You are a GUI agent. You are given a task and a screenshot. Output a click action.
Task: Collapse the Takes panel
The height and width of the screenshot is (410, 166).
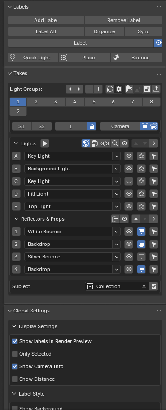pos(10,73)
